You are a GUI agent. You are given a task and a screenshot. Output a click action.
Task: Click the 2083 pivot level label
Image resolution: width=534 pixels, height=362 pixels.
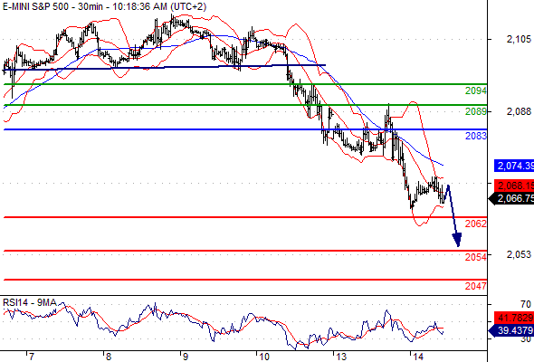(x=476, y=136)
